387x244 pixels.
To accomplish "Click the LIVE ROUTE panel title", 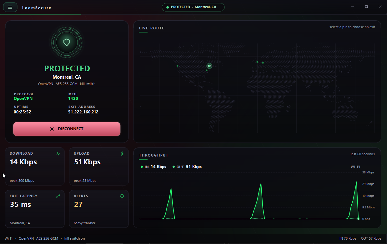I will pos(152,28).
